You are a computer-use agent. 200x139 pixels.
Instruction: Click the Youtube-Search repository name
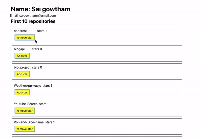pos(26,104)
